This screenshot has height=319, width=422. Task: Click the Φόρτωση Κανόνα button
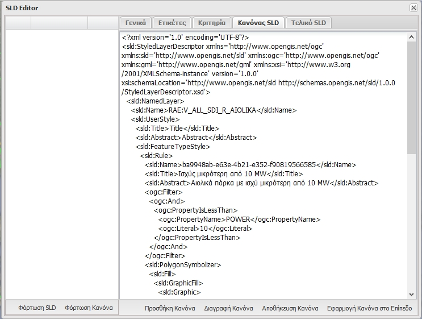[x=89, y=308]
